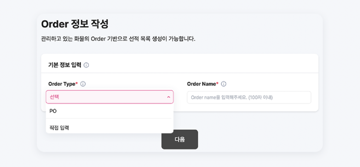This screenshot has height=167, width=360.
Task: Click the Order Name field label
Action: pos(201,84)
